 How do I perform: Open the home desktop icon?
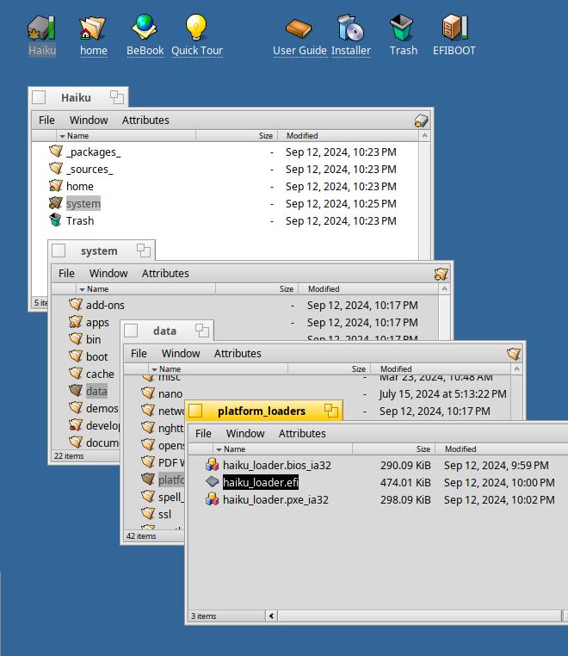tap(93, 28)
